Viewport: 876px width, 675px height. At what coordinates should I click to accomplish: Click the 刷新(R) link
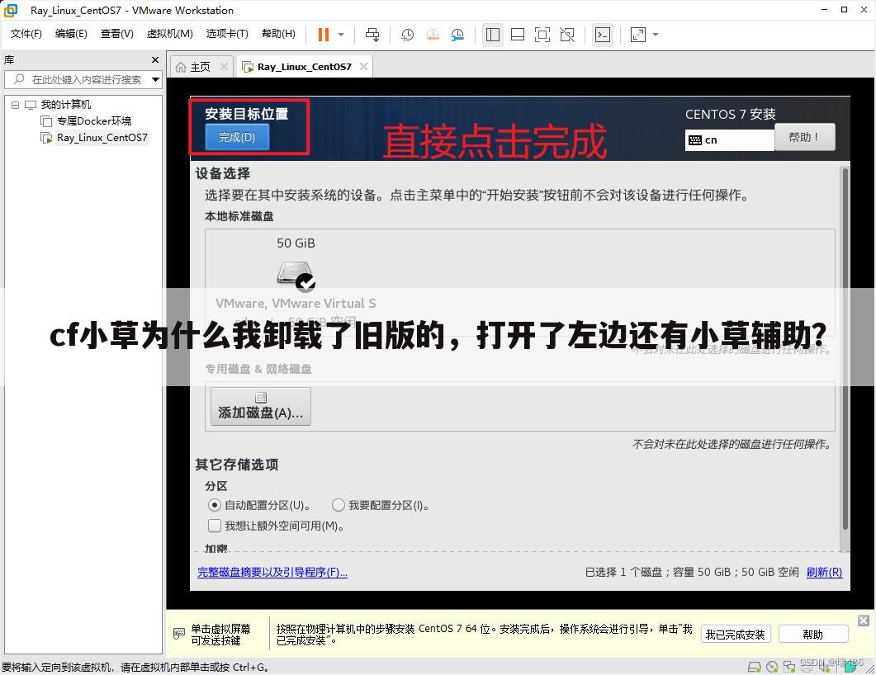click(824, 573)
